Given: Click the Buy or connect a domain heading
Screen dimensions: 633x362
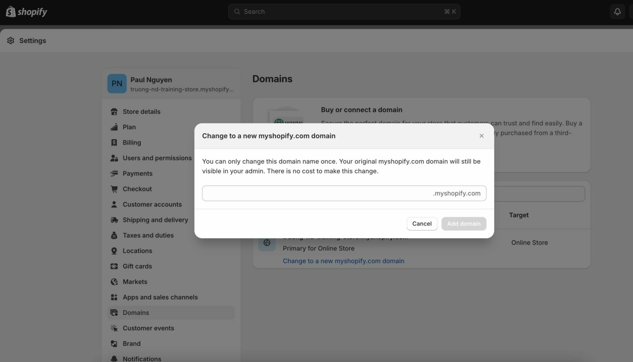Looking at the screenshot, I should coord(361,110).
